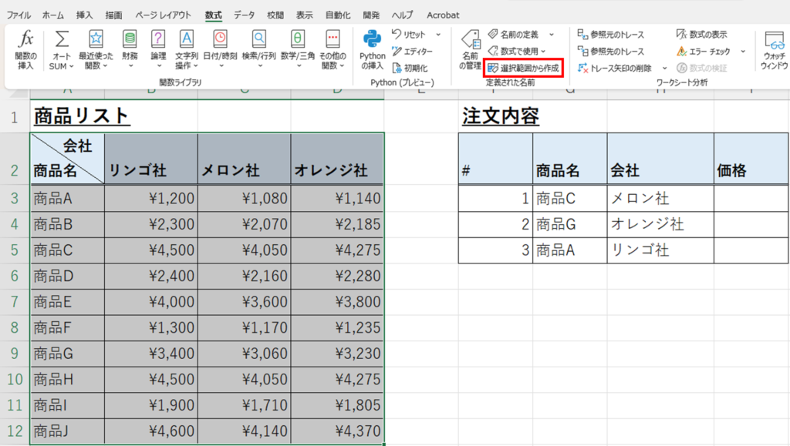Switch to the データ ribbon tab

[244, 15]
